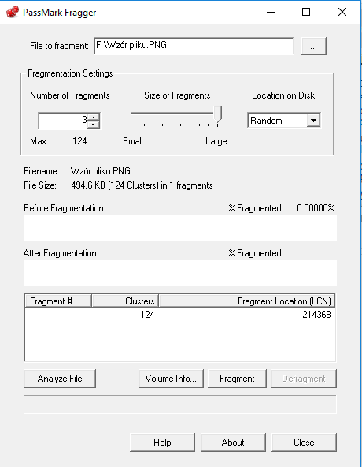The image size is (362, 467).
Task: Open file browser with the ellipsis button
Action: pos(314,47)
